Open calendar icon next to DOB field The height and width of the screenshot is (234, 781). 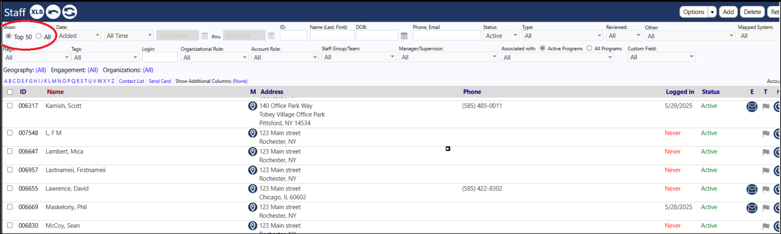tap(404, 36)
